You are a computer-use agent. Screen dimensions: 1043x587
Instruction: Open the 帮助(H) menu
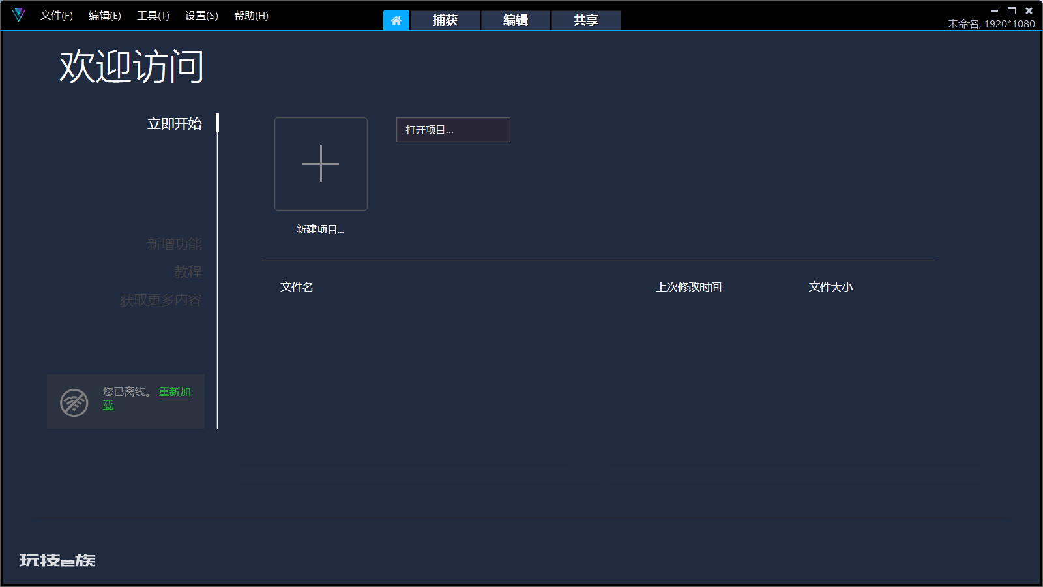[251, 16]
